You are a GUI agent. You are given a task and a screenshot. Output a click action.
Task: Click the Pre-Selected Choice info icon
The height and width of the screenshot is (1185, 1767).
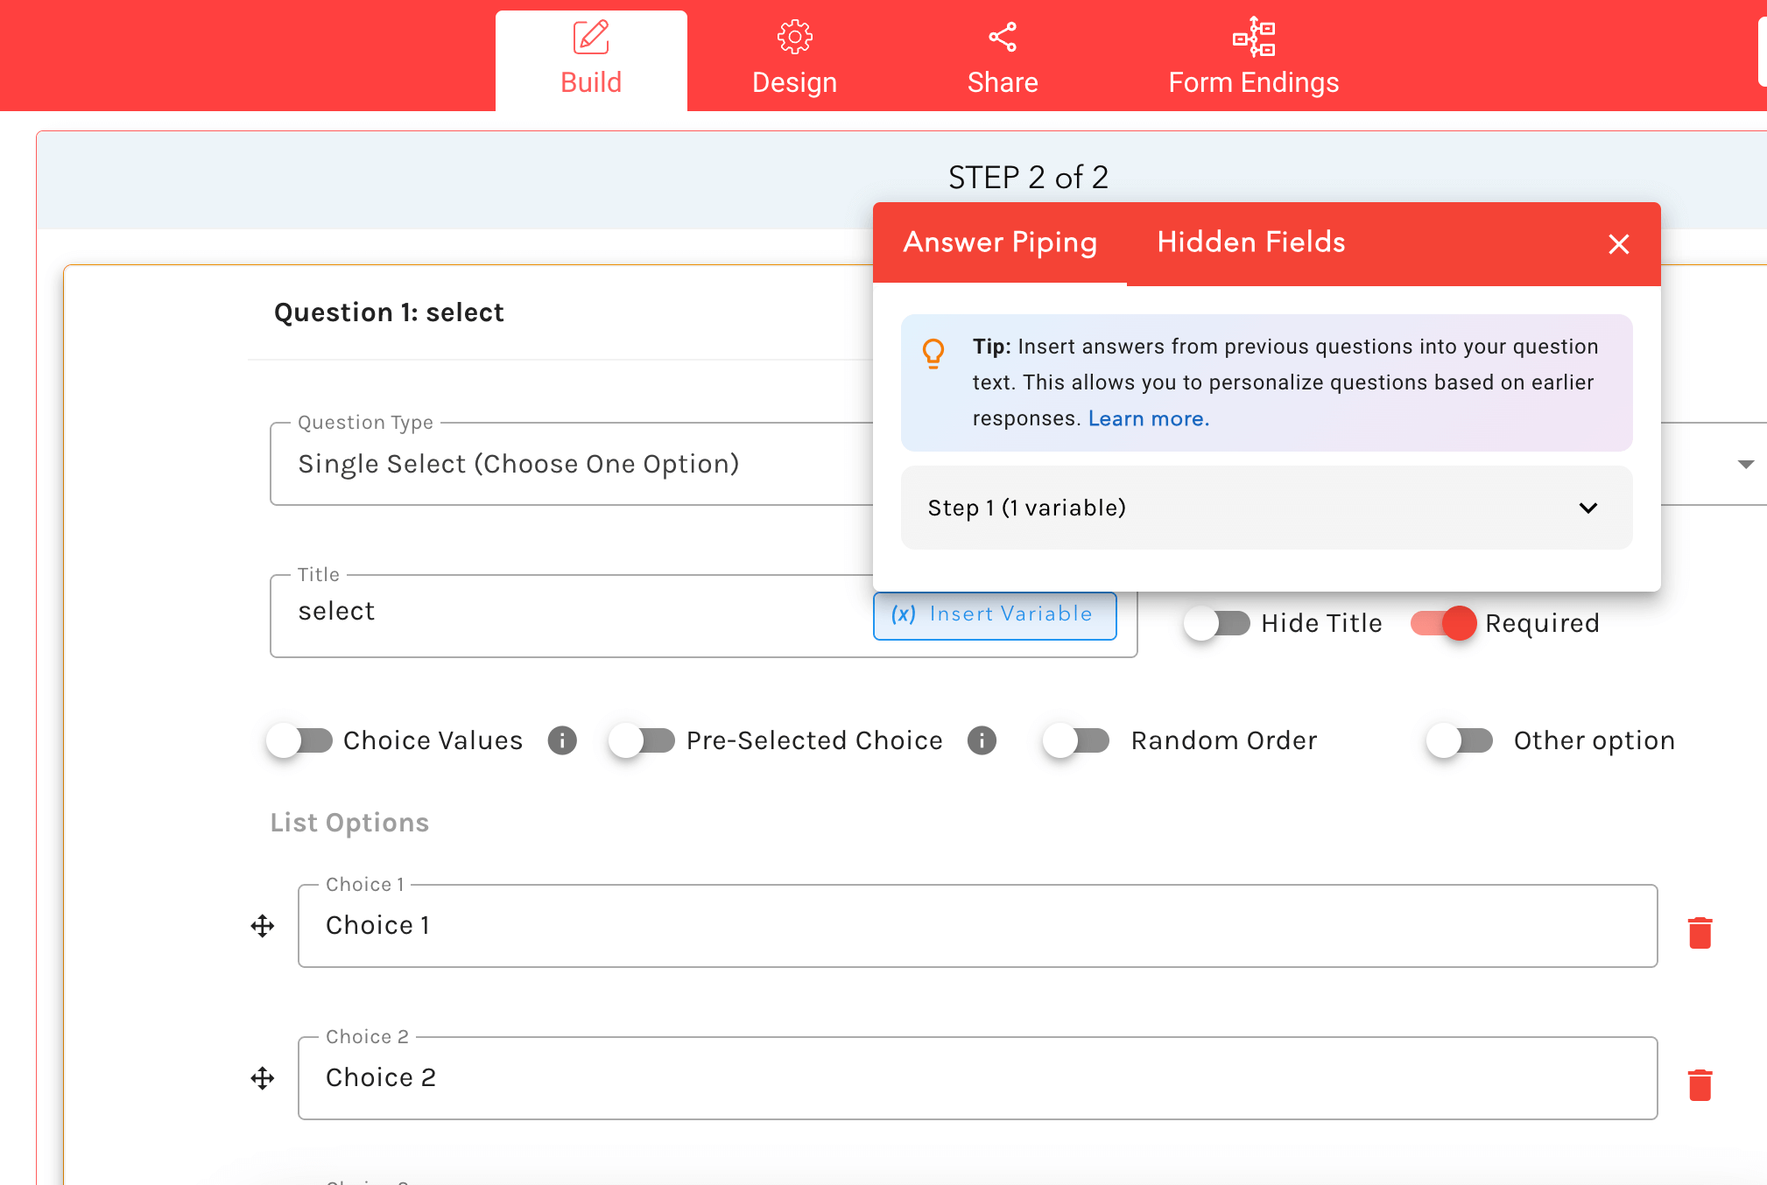982,740
